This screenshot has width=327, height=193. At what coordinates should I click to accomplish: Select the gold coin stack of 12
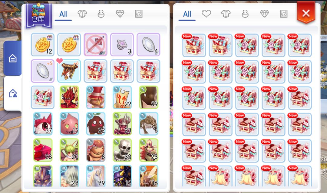(x=43, y=45)
